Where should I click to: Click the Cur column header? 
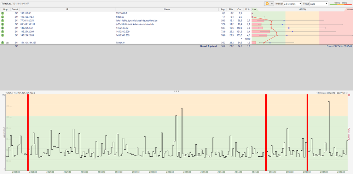(239, 10)
